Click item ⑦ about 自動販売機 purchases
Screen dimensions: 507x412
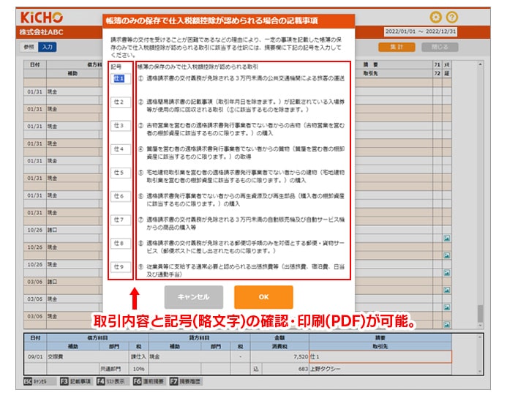click(241, 223)
